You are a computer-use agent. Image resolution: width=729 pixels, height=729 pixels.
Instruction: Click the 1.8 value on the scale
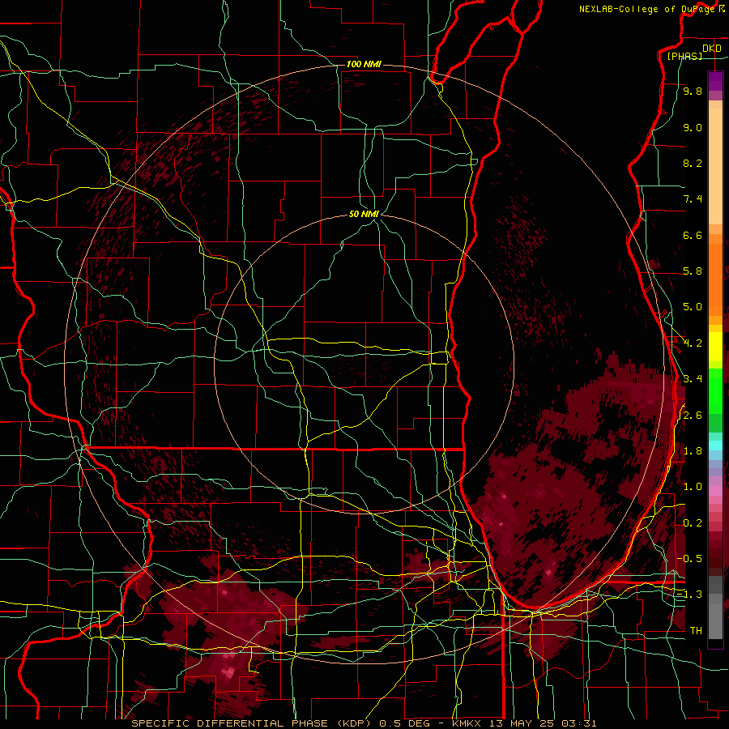(x=693, y=451)
